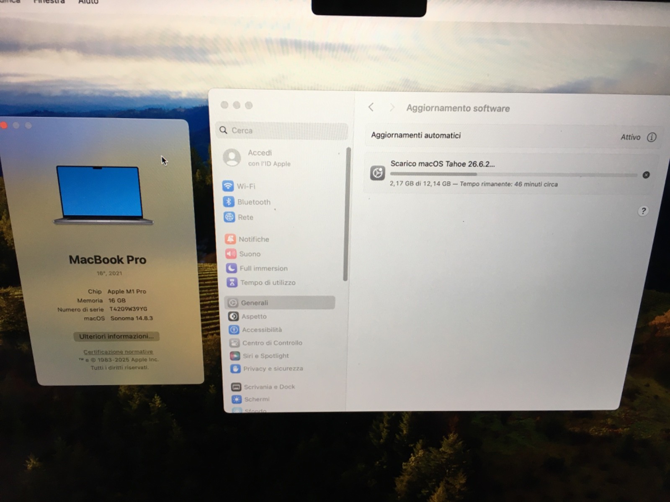Cancel the macOS Tahoe download
Viewport: 670px width, 502px height.
(x=646, y=175)
